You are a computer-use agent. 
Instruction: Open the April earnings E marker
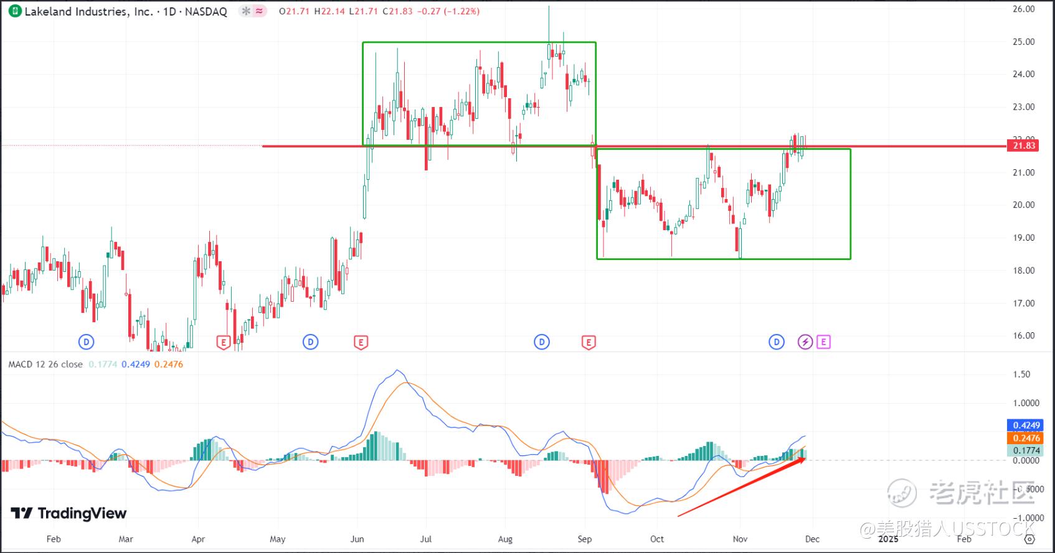[x=222, y=342]
